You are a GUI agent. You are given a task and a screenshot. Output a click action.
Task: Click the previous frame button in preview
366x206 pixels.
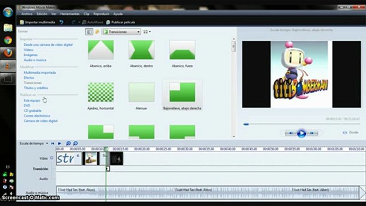(x=291, y=133)
